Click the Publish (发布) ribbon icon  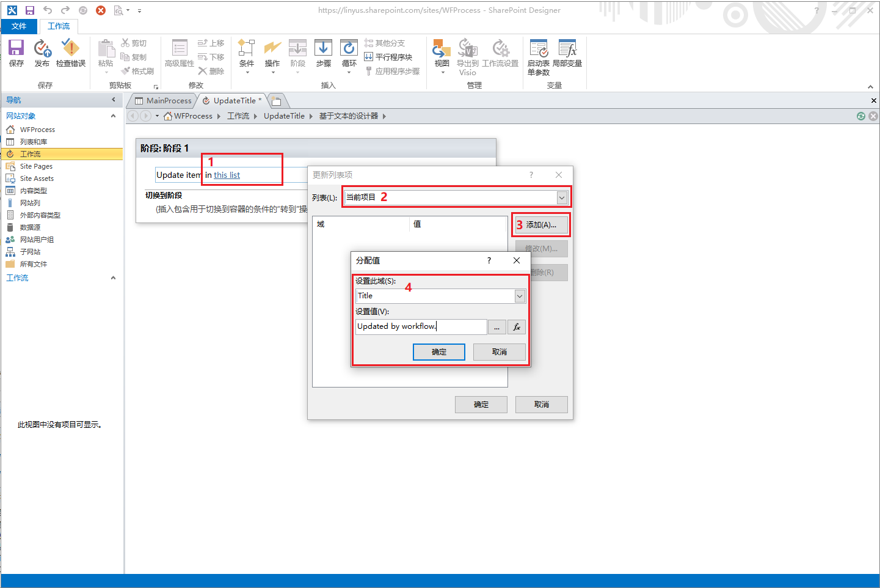click(42, 53)
